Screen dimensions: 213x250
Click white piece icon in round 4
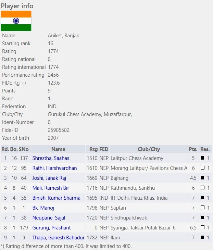point(202,188)
